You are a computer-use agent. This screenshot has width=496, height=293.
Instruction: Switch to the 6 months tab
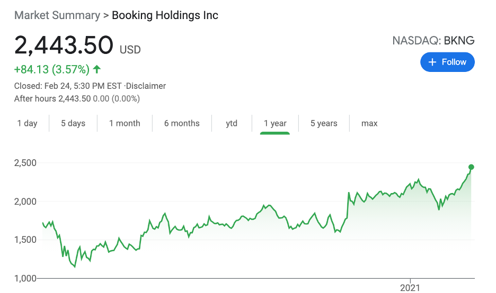182,123
